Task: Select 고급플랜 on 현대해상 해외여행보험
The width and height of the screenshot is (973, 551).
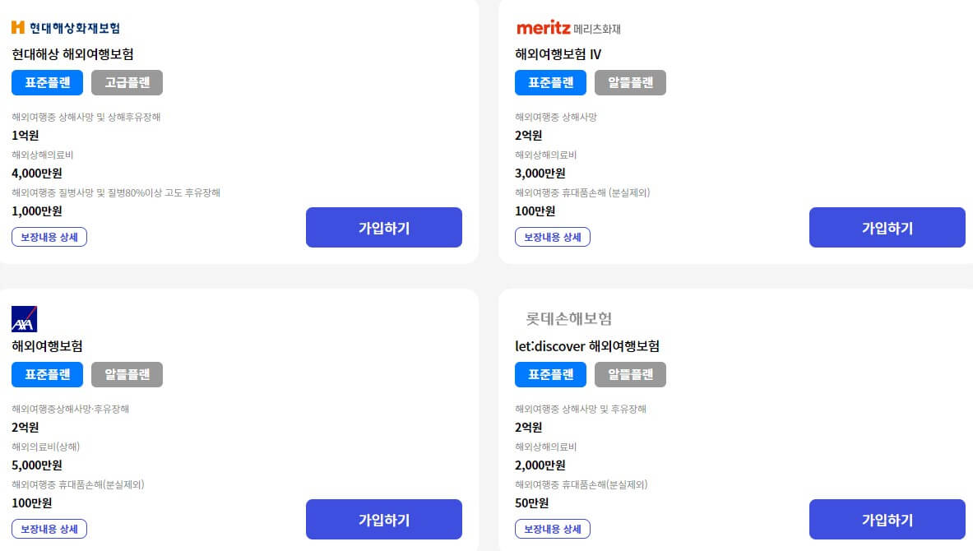Action: tap(127, 82)
